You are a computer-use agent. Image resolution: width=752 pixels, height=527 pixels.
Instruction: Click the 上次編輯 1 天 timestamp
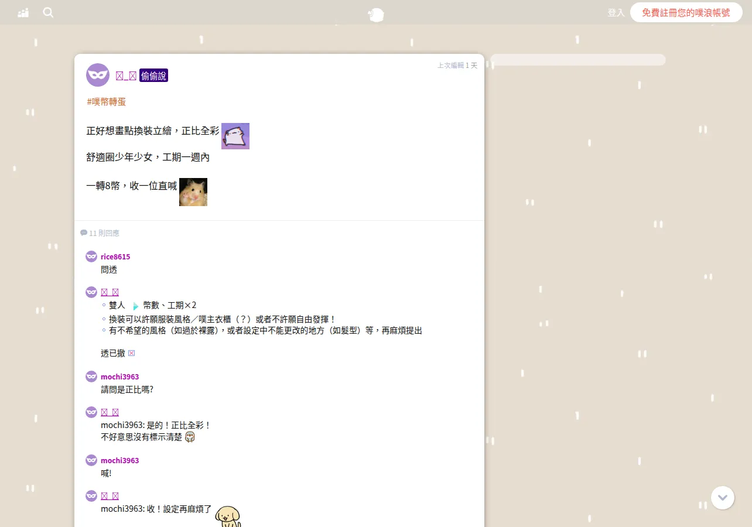457,66
